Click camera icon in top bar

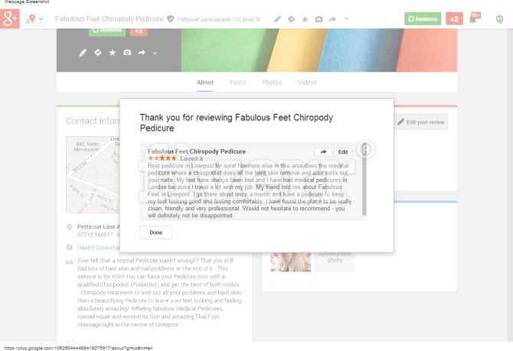319,19
